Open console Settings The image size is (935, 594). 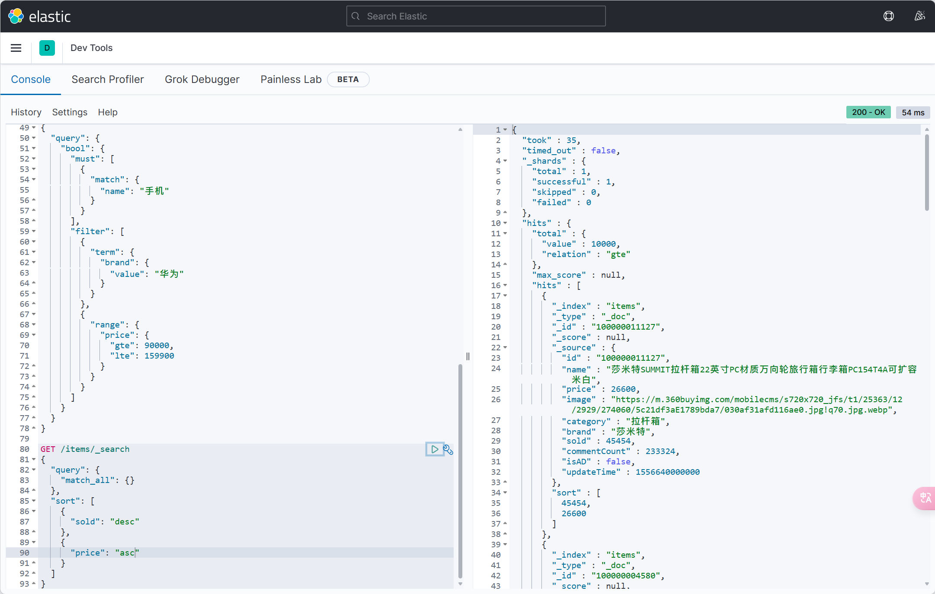70,112
